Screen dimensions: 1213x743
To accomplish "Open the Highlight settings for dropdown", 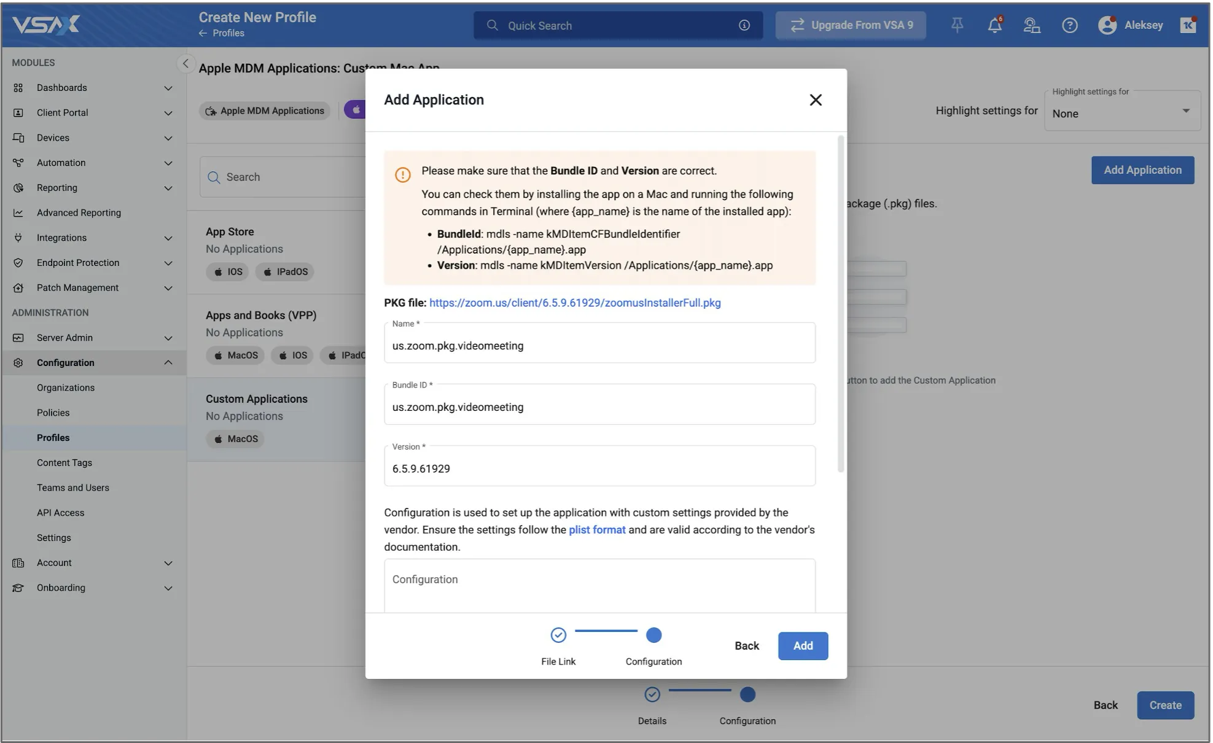I will pos(1122,113).
